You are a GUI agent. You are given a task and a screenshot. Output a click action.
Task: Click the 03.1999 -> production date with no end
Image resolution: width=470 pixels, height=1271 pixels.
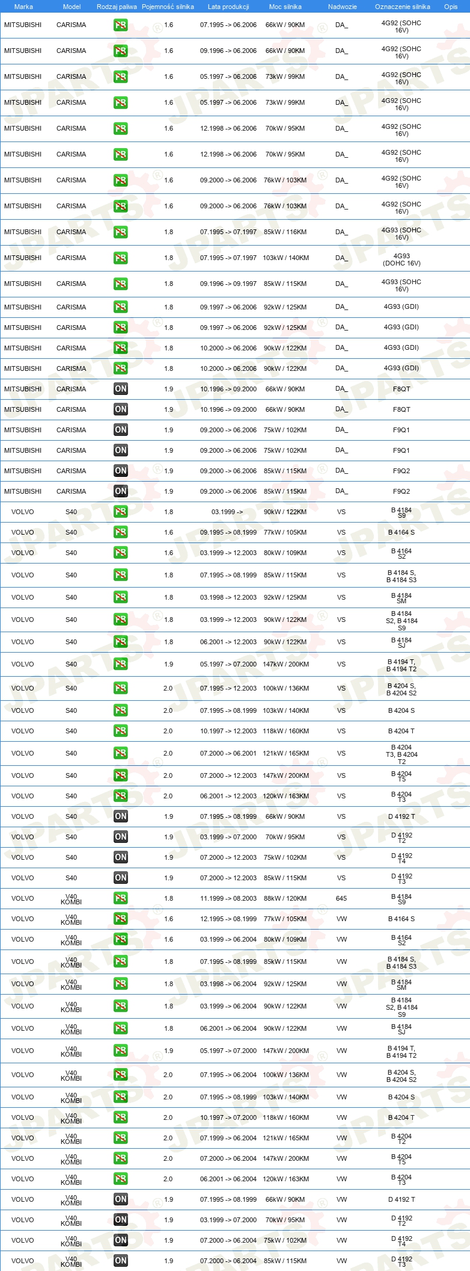227,512
